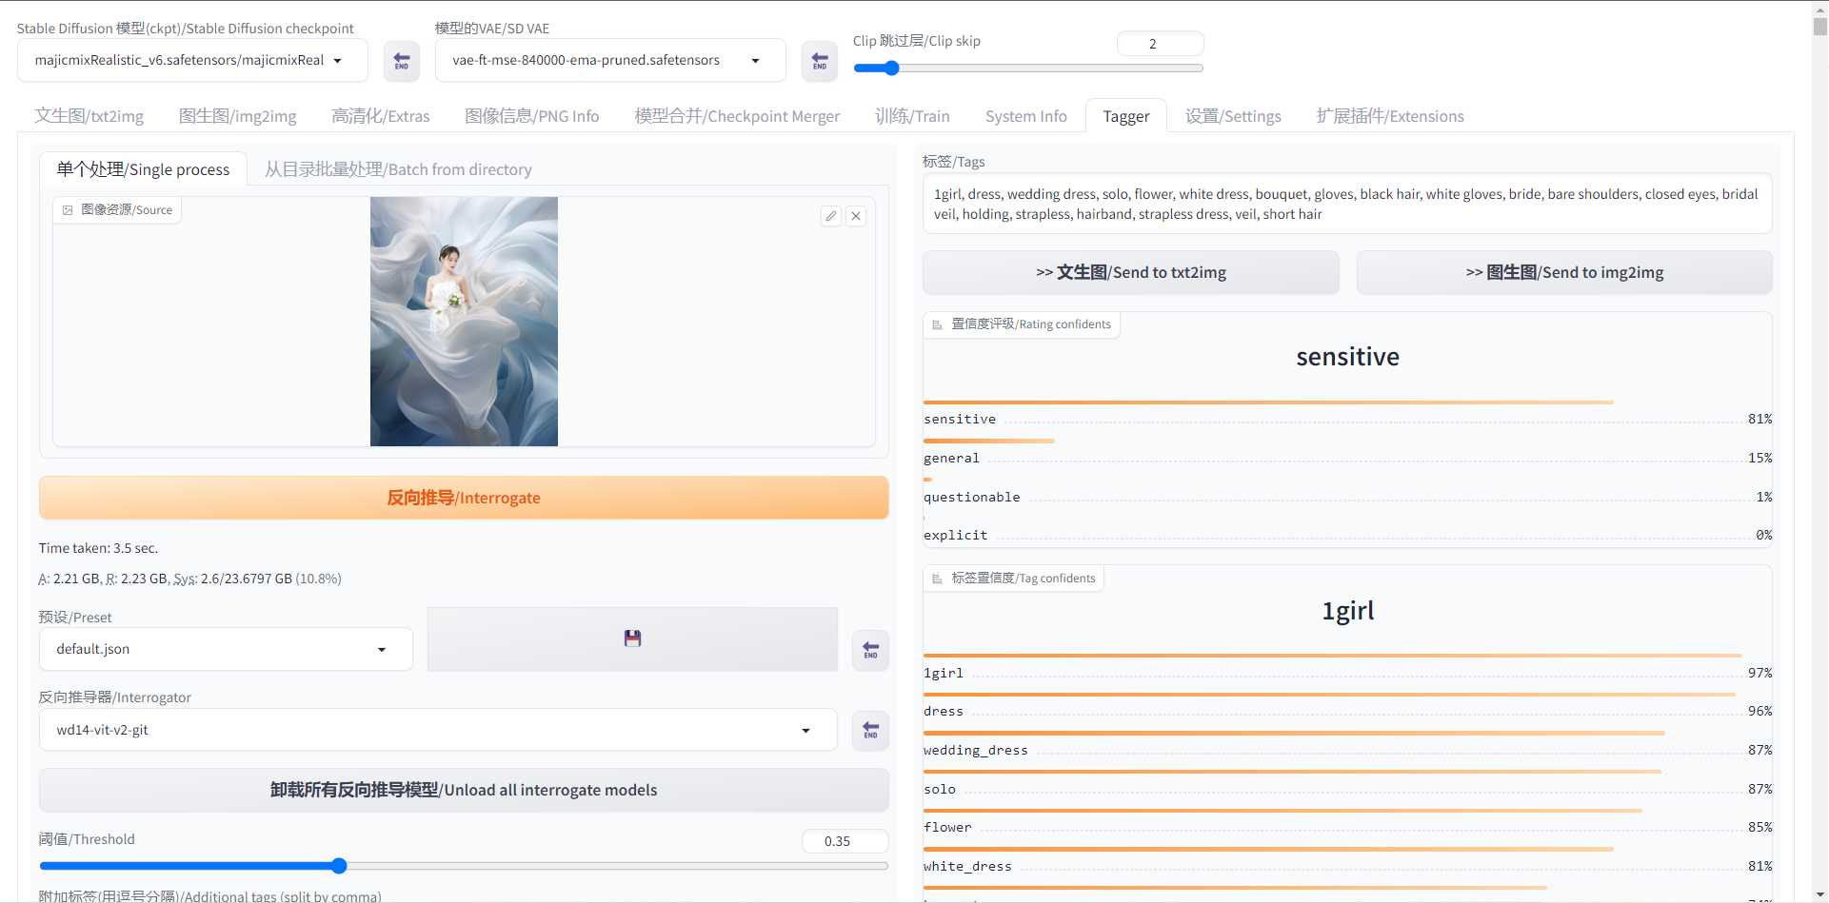Click the Threshold slider handle
This screenshot has height=903, width=1829.
[x=339, y=866]
